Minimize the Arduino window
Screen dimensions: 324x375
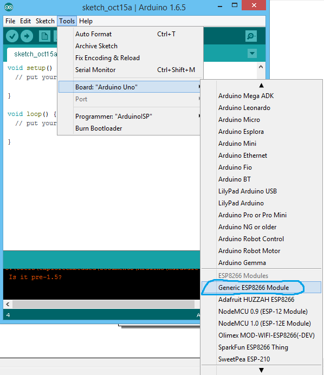tap(220, 6)
